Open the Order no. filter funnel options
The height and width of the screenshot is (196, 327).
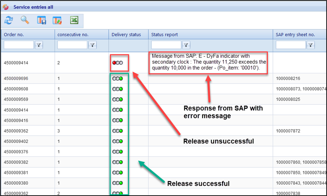pyautogui.click(x=39, y=45)
